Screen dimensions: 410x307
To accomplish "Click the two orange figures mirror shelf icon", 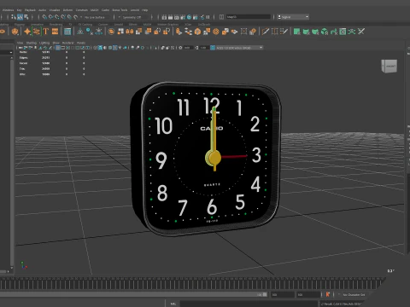I will click(130, 32).
